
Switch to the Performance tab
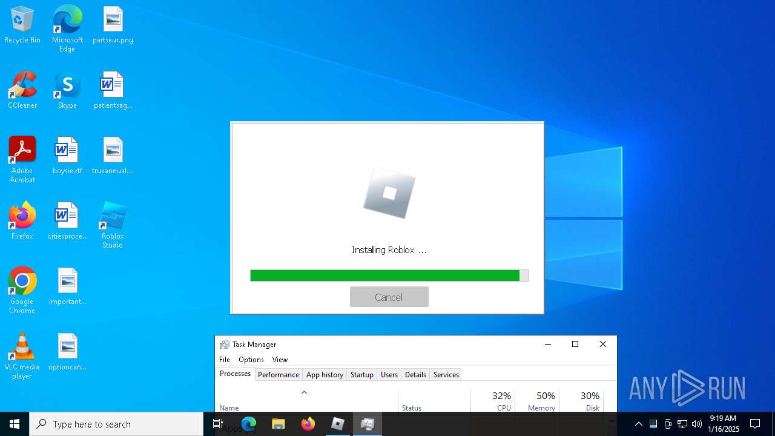pos(279,375)
